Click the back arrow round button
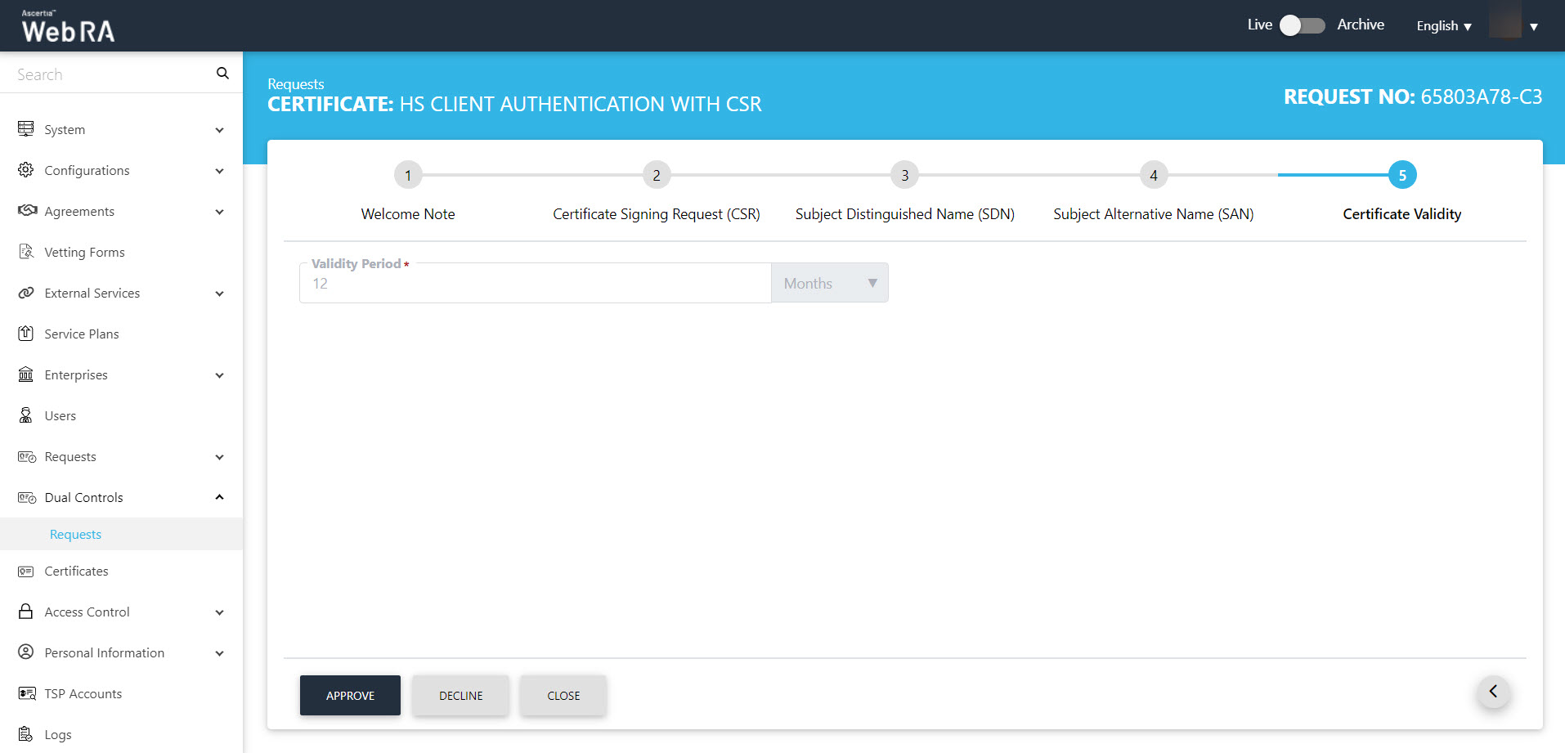The width and height of the screenshot is (1565, 753). point(1493,692)
